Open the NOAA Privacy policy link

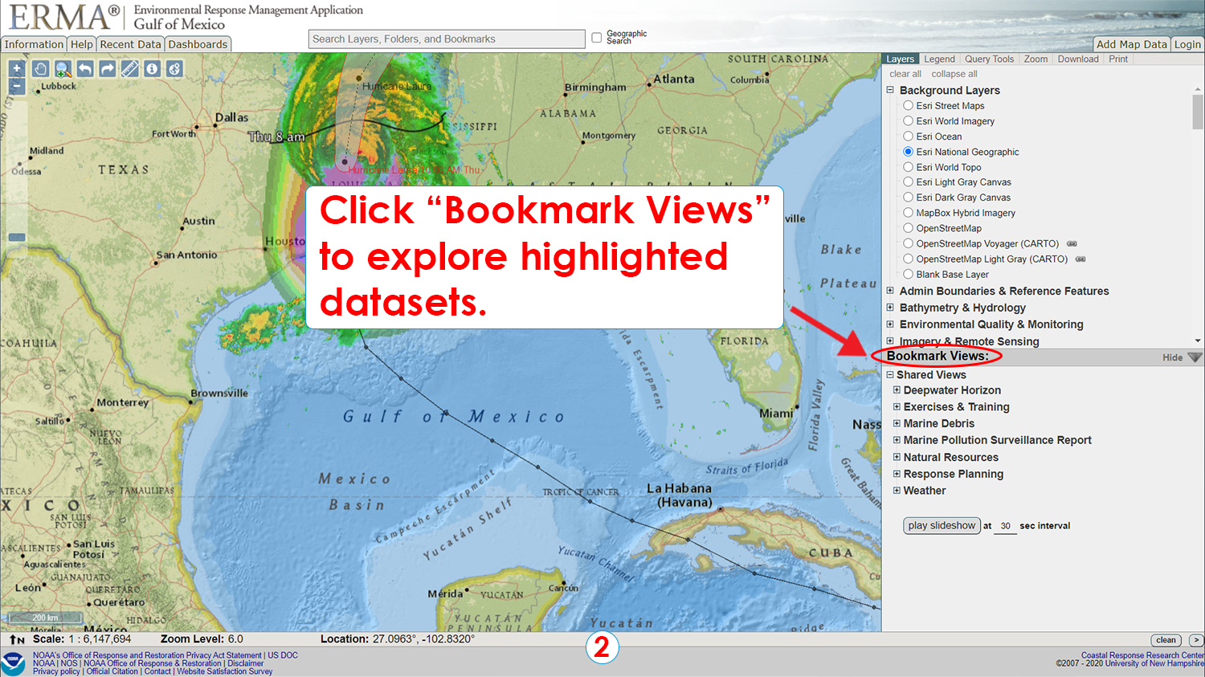55,671
